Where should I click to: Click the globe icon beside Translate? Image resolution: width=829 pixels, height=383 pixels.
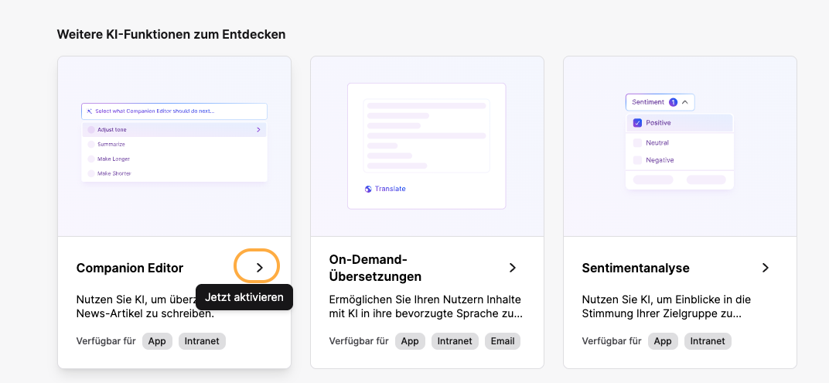(x=368, y=189)
